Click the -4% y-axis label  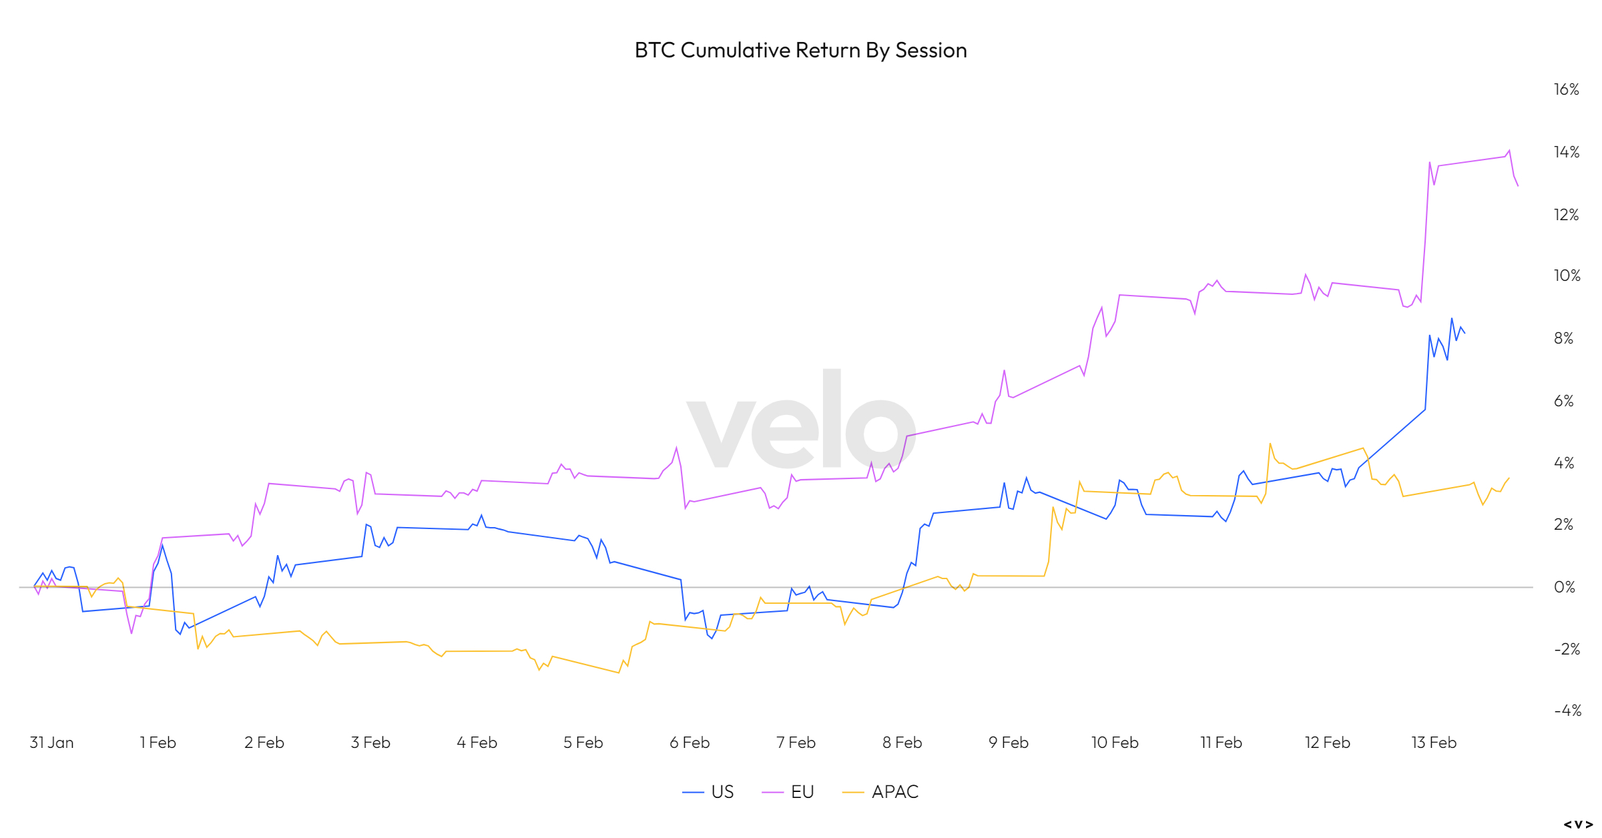(x=1567, y=711)
